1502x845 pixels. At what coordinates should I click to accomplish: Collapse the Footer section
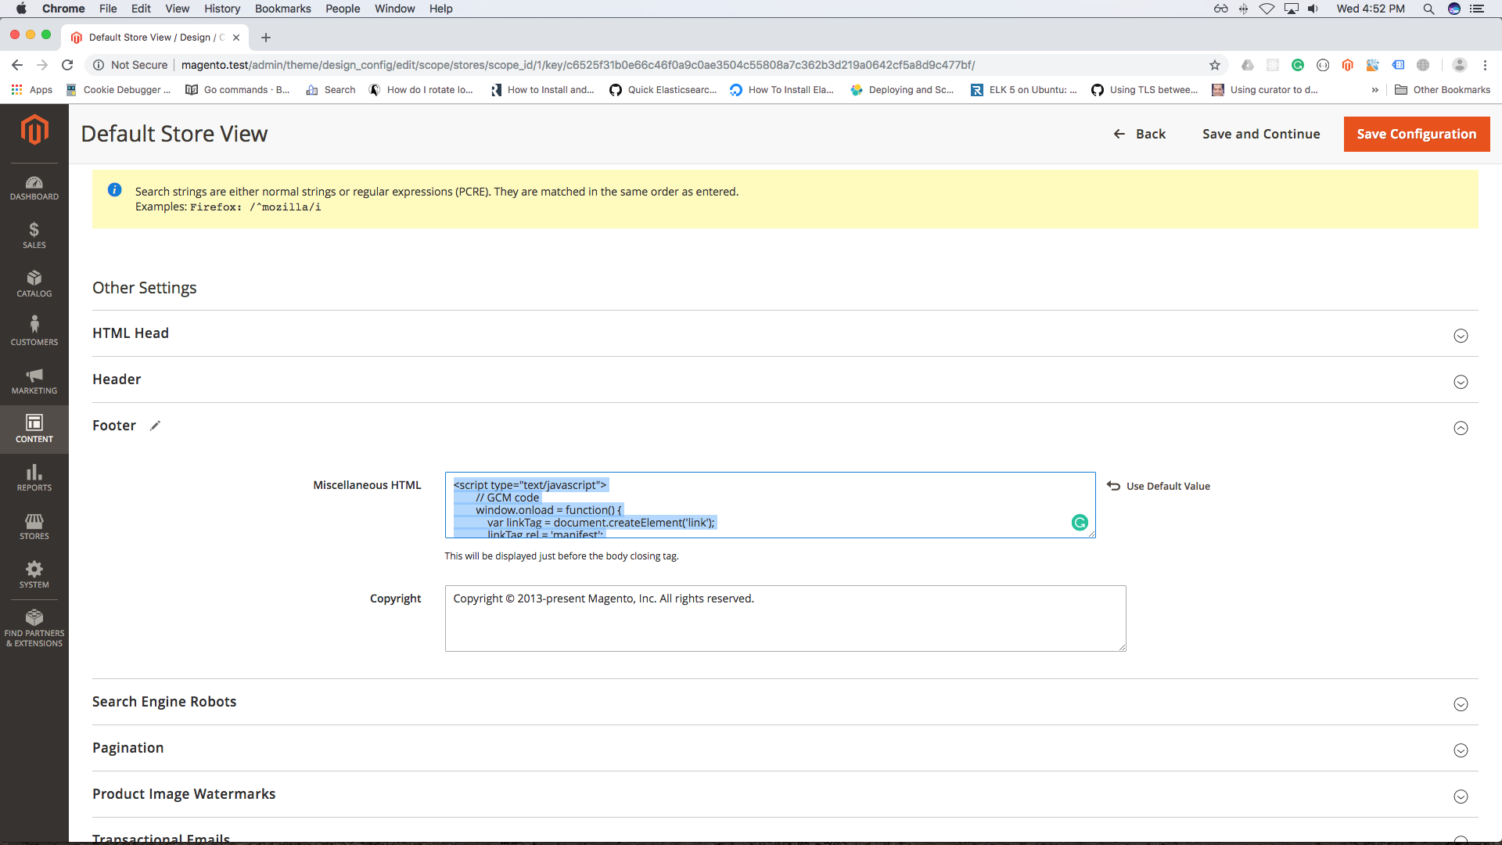point(1460,428)
